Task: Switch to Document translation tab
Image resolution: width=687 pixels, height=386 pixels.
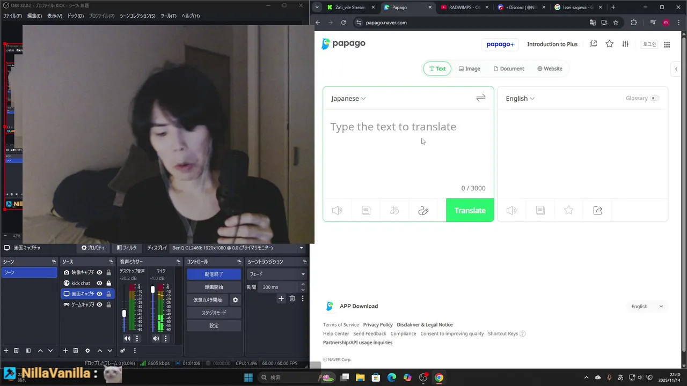Action: [508, 69]
